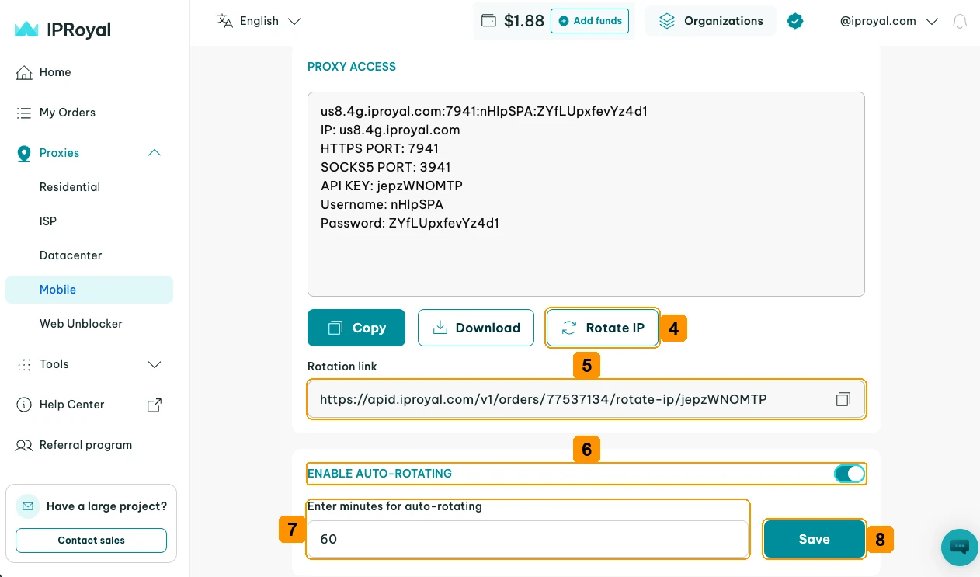980x577 pixels.
Task: Click the Tools grid icon
Action: click(24, 364)
